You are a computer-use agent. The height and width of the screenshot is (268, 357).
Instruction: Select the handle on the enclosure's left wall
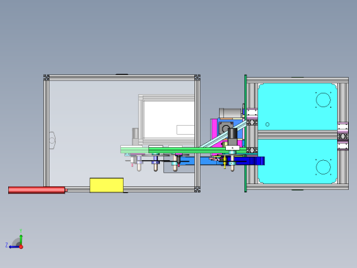click(52, 140)
